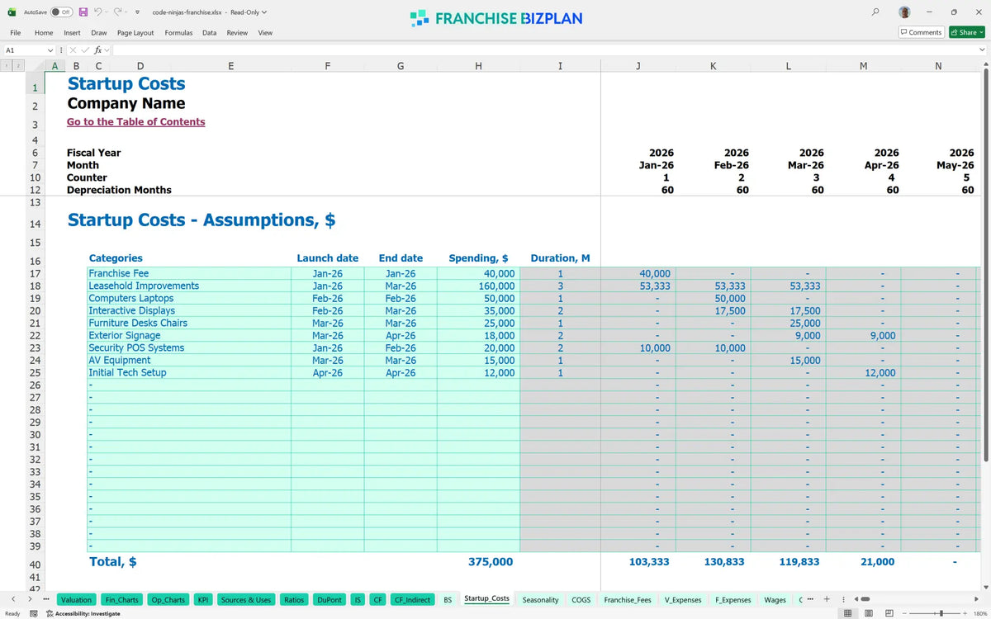Select the 375,000 total spending cell
Viewport: 991px width, 619px height.
click(491, 561)
